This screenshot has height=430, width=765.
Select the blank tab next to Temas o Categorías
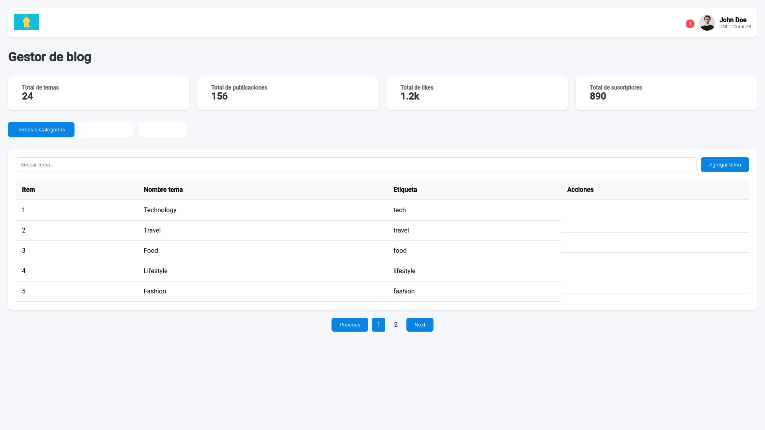tap(106, 130)
